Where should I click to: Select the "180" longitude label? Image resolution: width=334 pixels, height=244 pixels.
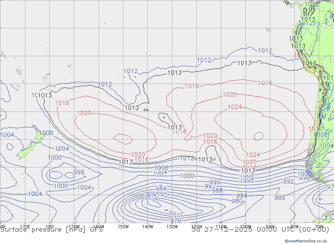50,227
